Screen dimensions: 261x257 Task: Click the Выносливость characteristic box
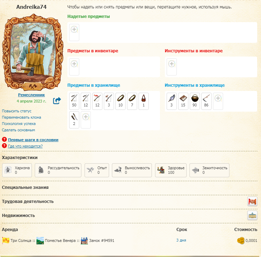coord(132,170)
